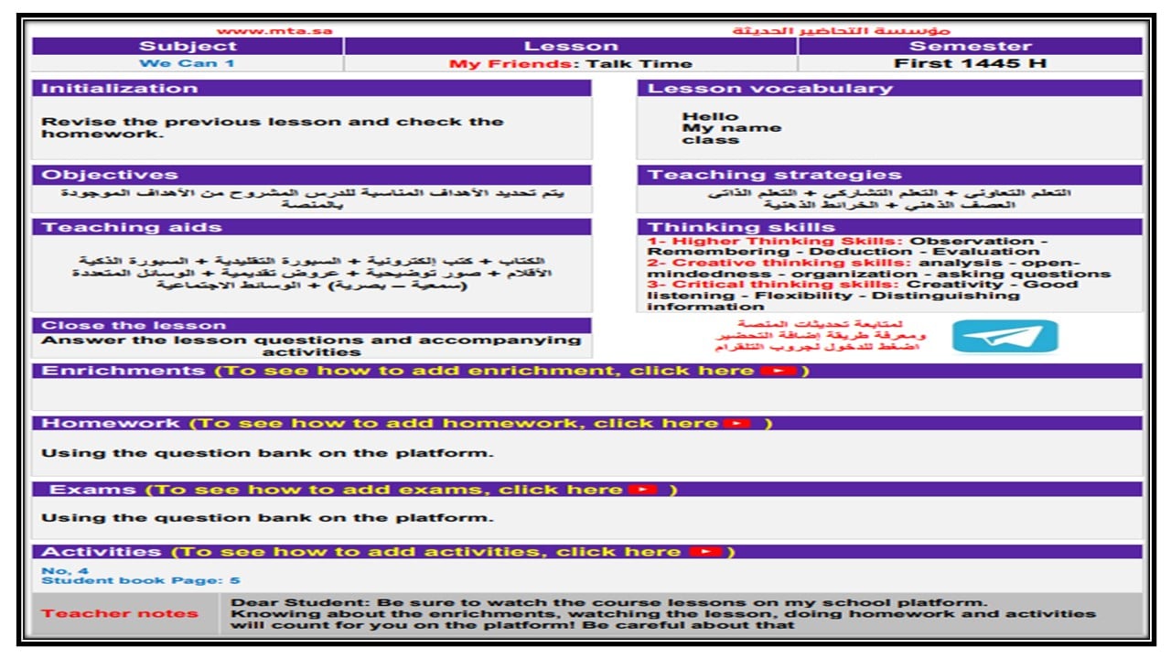Select '2- Creative thinking skills:' label
This screenshot has width=1171, height=659.
coord(780,263)
